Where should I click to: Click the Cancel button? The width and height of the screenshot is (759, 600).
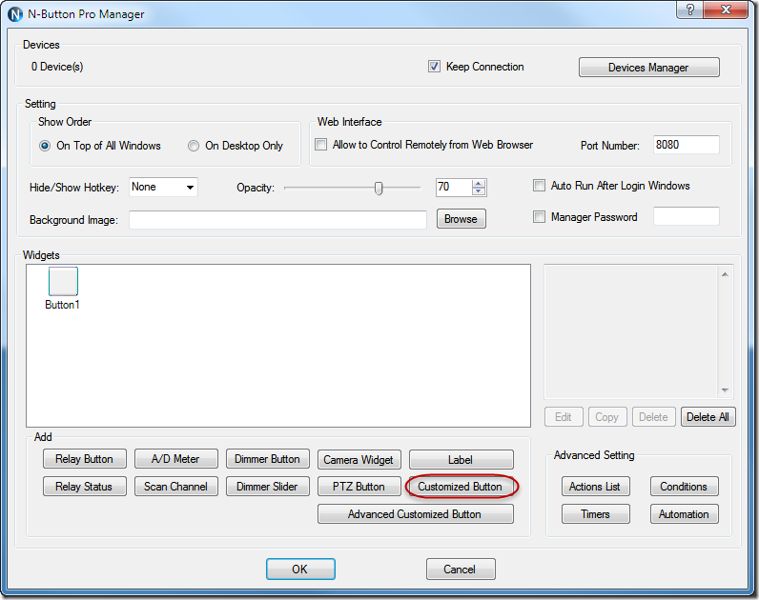pos(461,570)
